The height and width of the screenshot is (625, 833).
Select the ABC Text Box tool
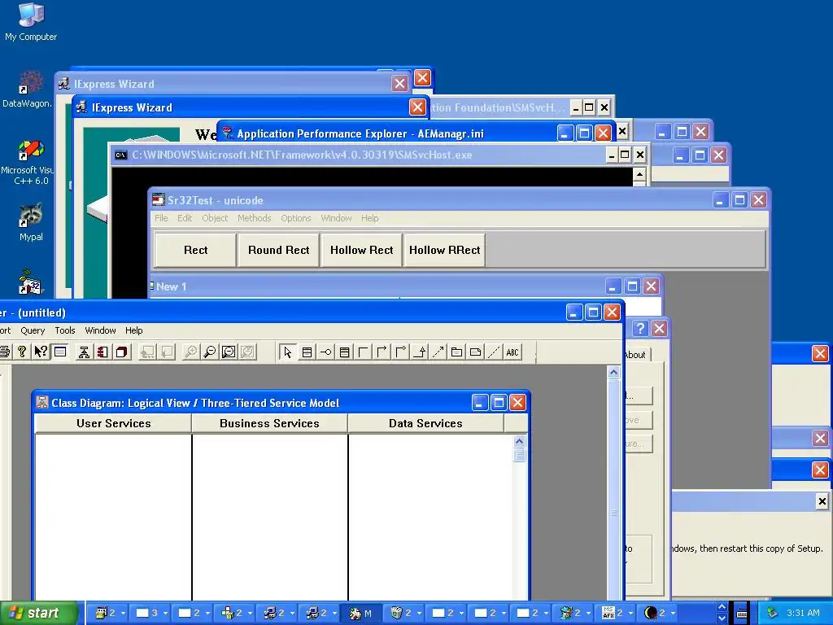[512, 352]
